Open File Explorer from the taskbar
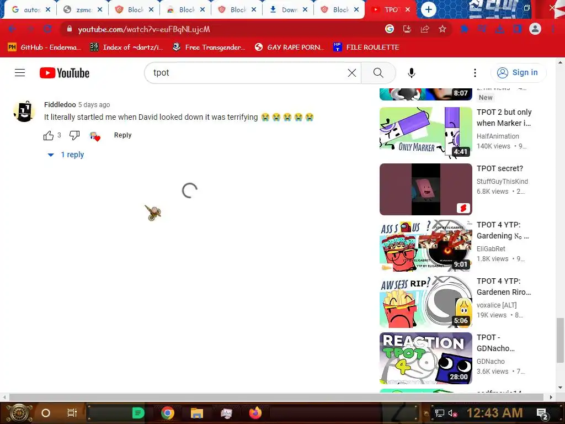 (197, 413)
